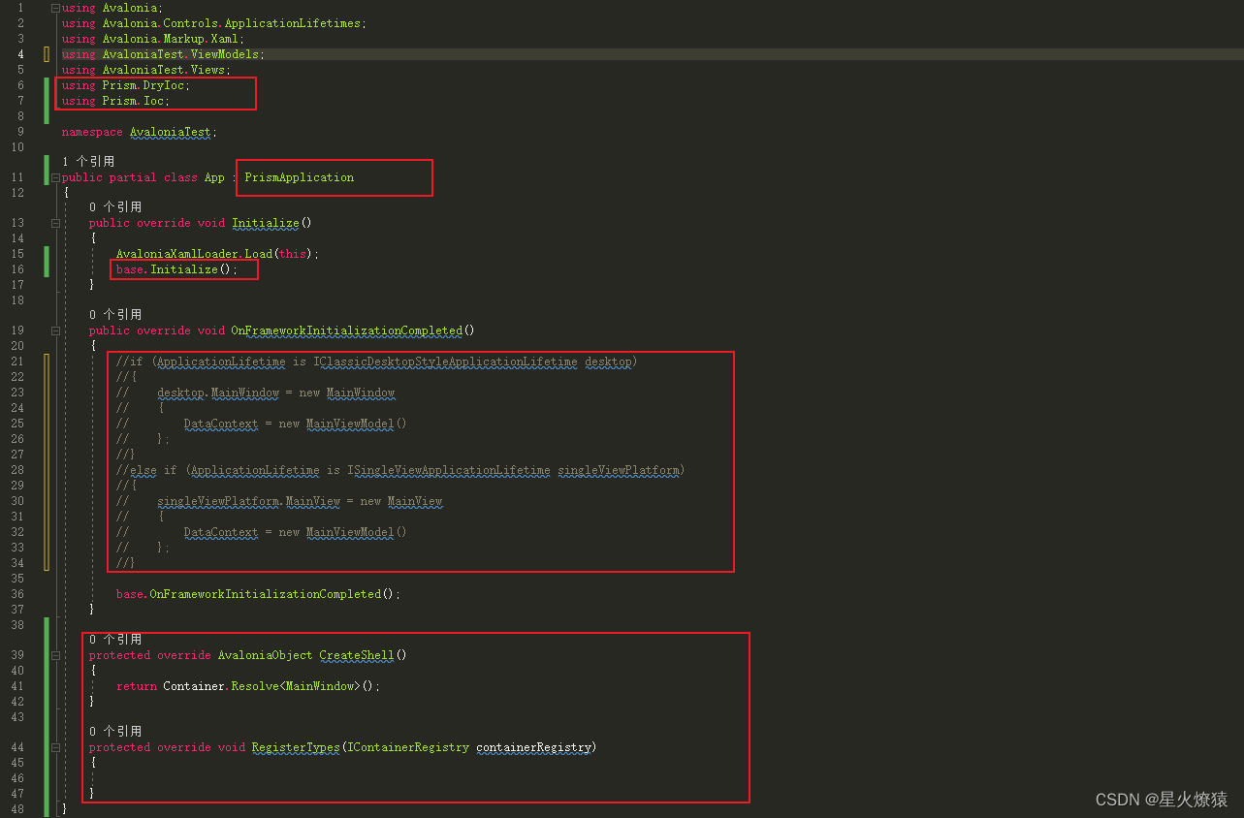Click 'ViewModels' in the using AvaloniaTest.ViewModels line
This screenshot has height=818, width=1244.
coord(225,54)
